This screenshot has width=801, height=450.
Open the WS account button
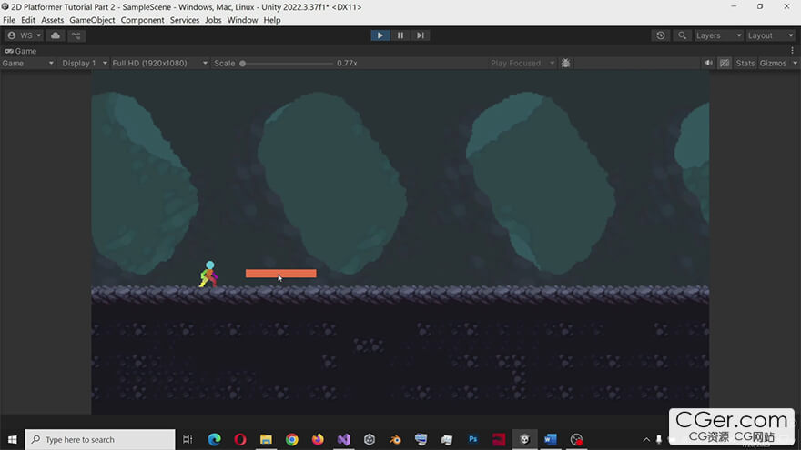(25, 35)
